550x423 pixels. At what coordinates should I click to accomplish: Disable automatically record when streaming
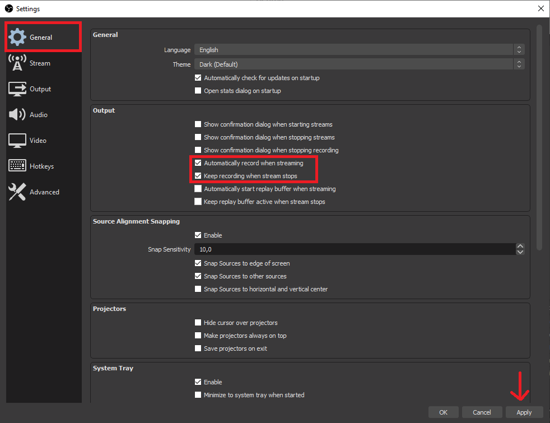tap(198, 162)
